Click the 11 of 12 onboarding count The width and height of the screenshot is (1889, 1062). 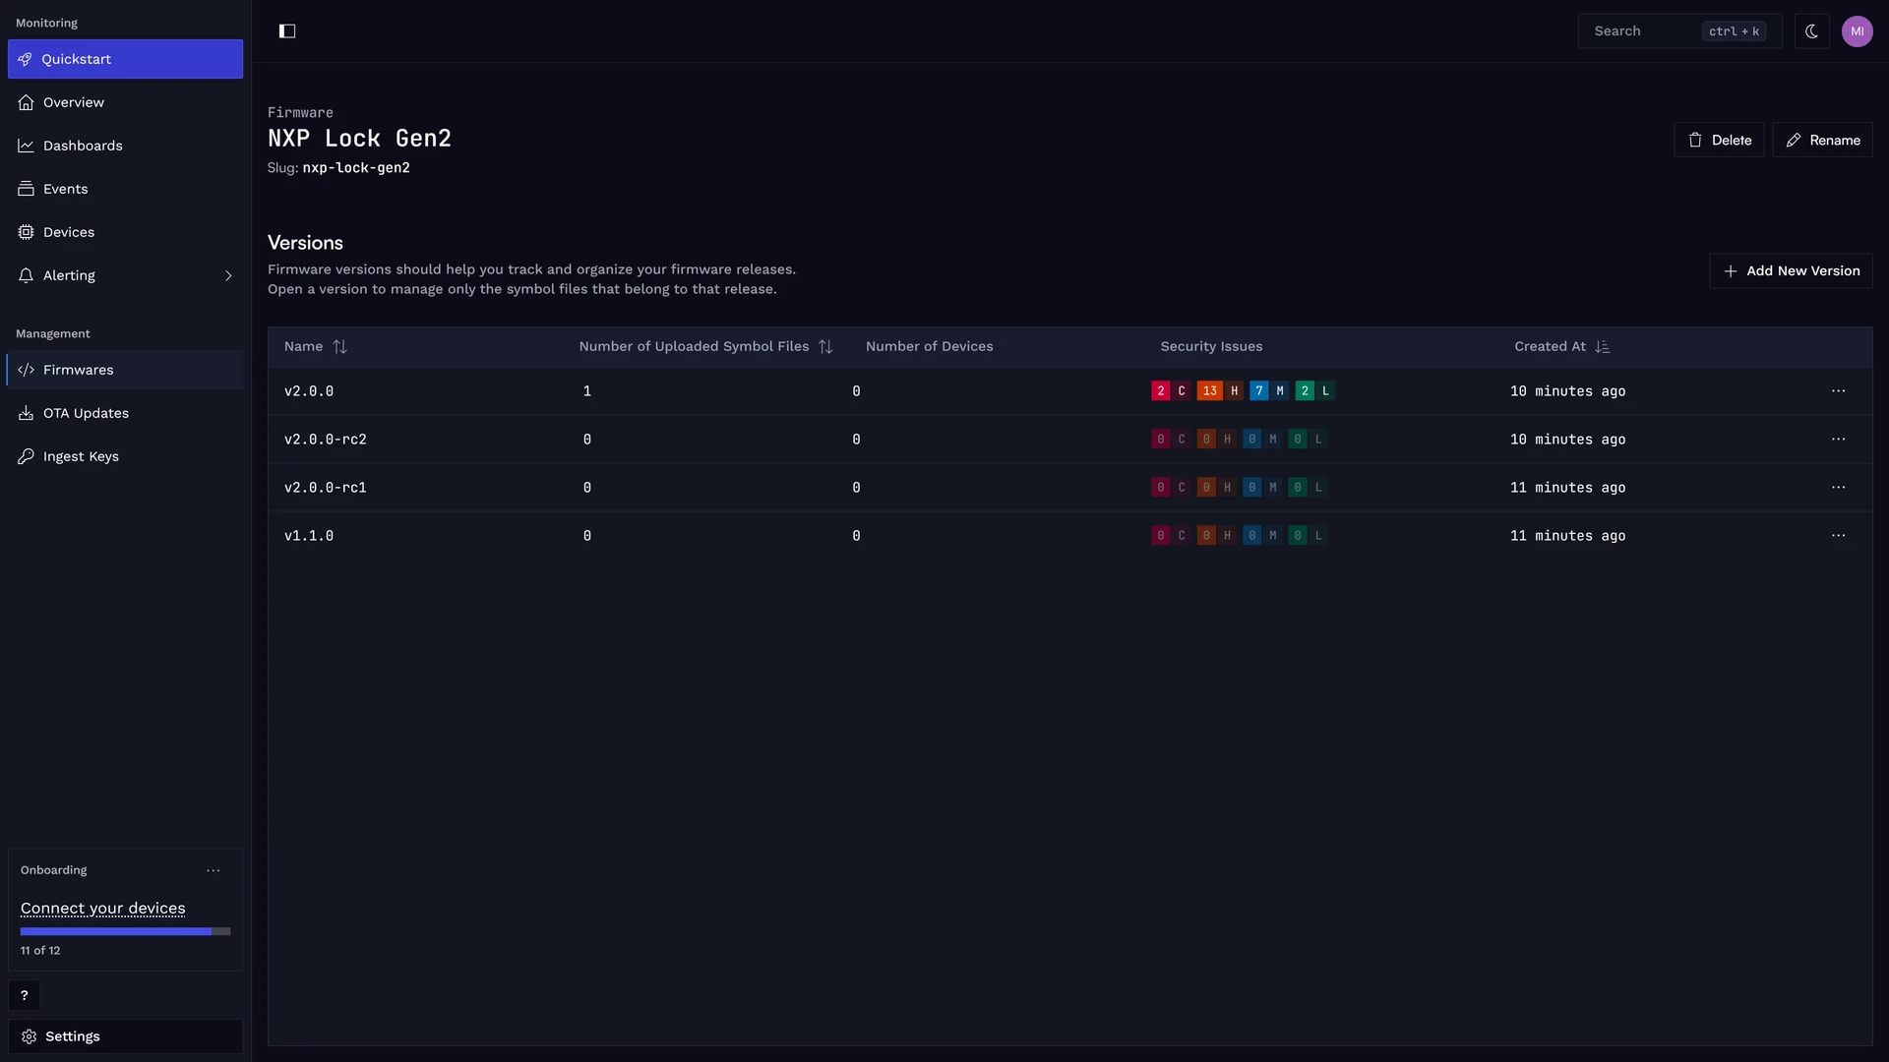pyautogui.click(x=40, y=951)
